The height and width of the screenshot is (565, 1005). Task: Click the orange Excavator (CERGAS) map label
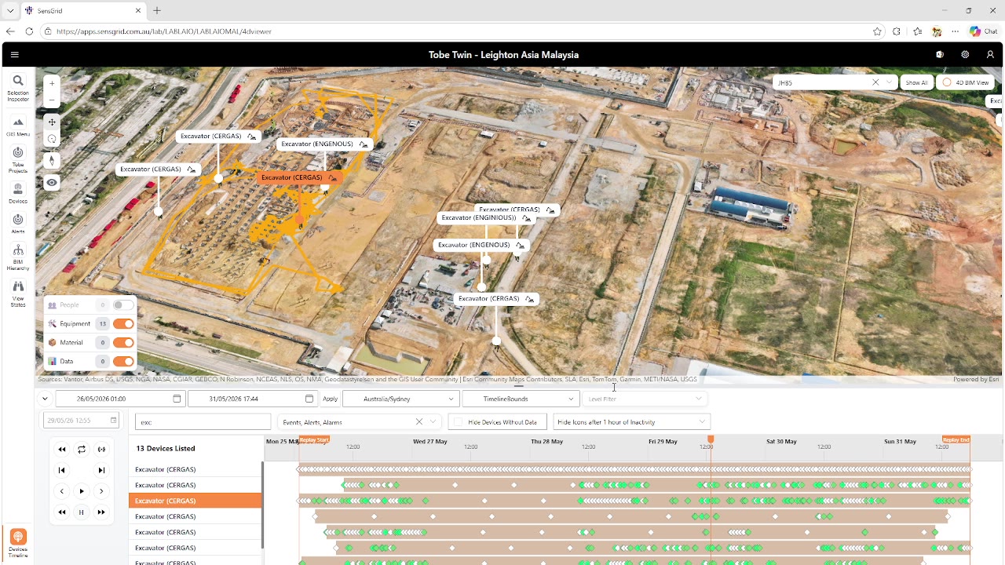click(298, 177)
